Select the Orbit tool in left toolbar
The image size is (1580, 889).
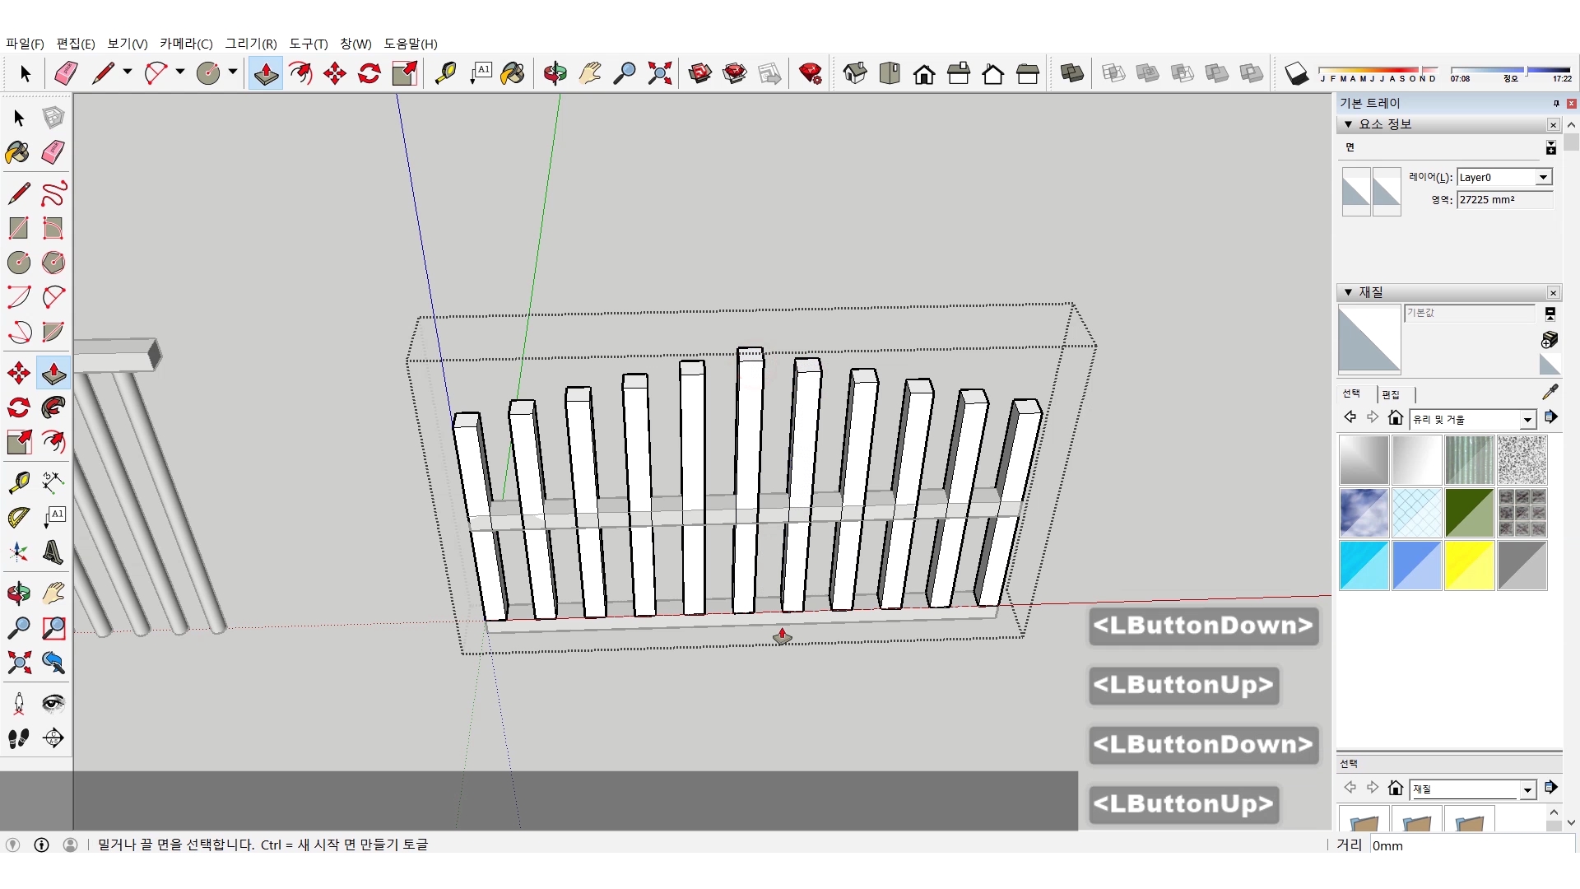[x=18, y=593]
